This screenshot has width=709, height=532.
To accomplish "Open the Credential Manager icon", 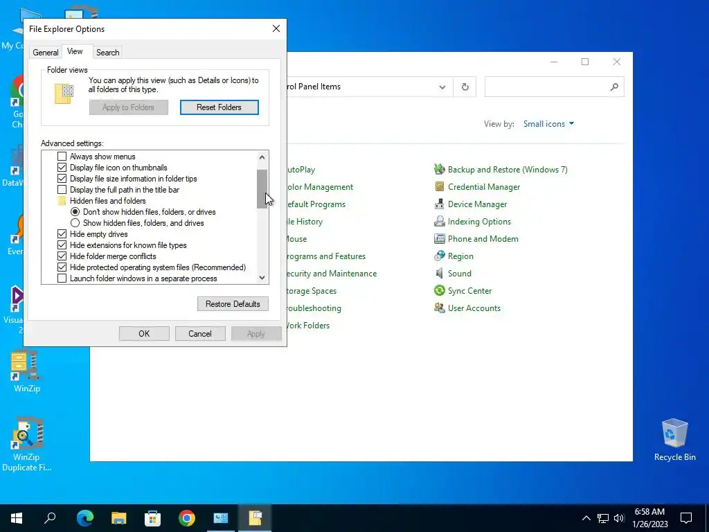I will coord(440,187).
